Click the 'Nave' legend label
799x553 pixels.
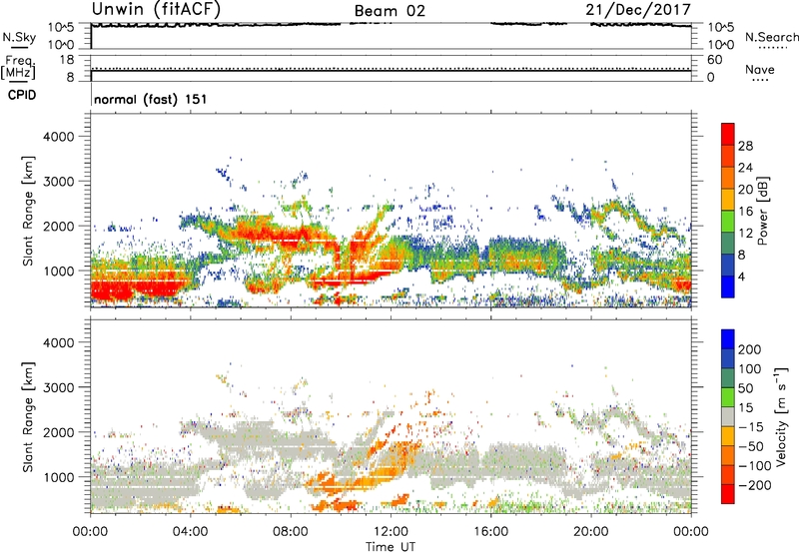[x=760, y=69]
